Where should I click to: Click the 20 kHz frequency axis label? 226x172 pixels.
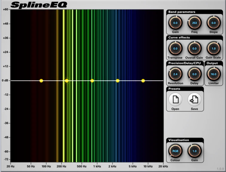click(x=163, y=166)
